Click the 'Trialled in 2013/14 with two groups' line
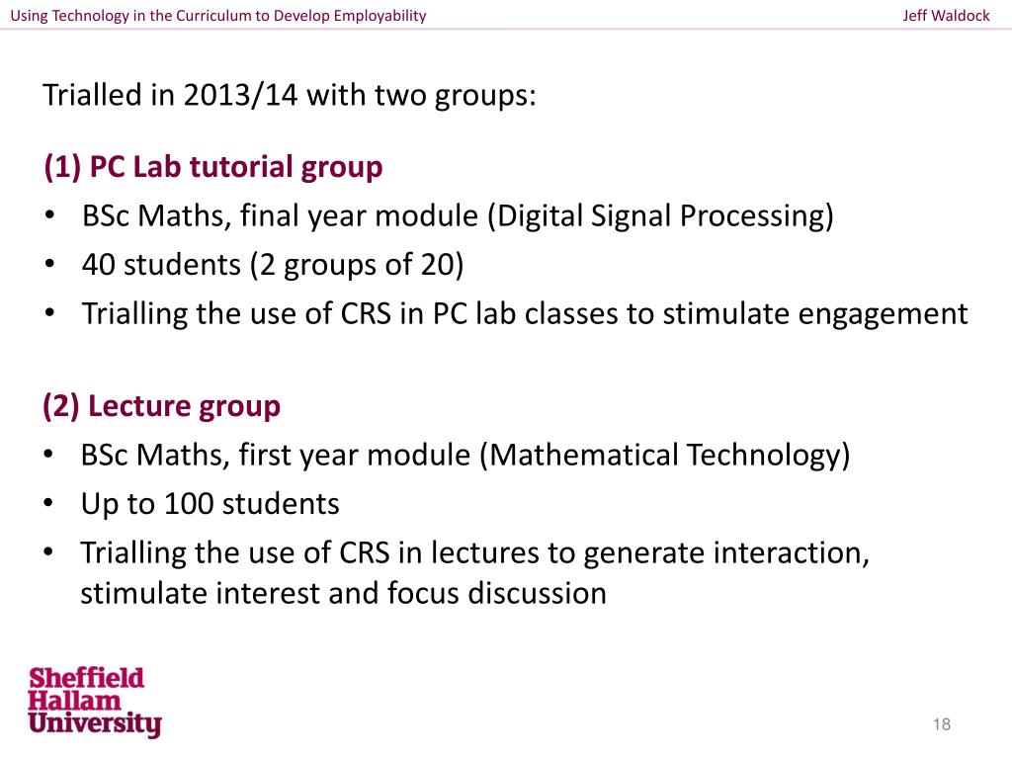 click(x=290, y=96)
